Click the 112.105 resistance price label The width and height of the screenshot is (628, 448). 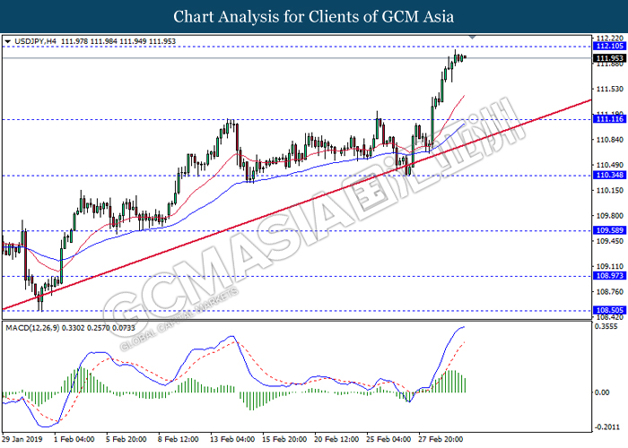tap(609, 47)
